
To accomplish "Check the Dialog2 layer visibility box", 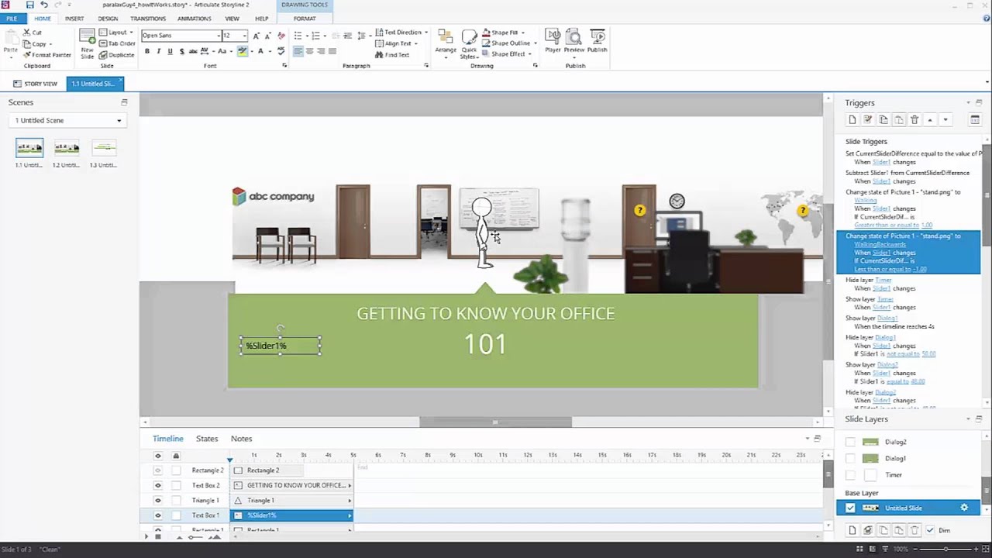I will (850, 442).
